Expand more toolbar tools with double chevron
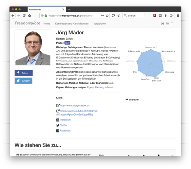The image size is (191, 169). pyautogui.click(x=171, y=16)
